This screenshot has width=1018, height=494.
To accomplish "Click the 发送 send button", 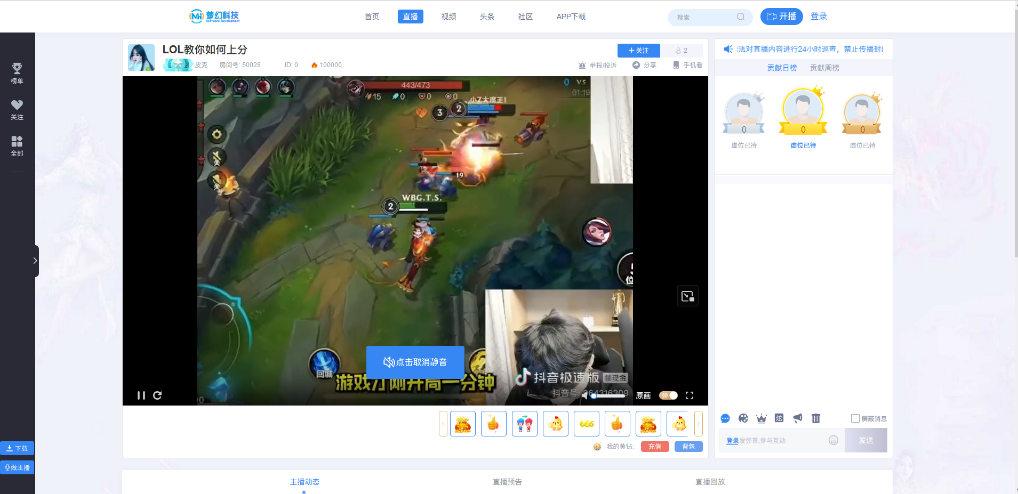I will click(866, 440).
